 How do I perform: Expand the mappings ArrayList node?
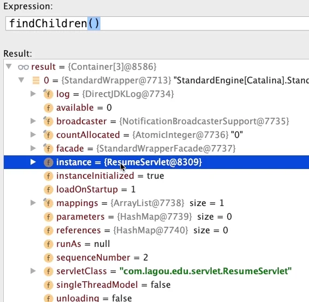[33, 203]
